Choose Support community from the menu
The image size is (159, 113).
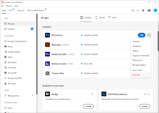[x=141, y=55]
